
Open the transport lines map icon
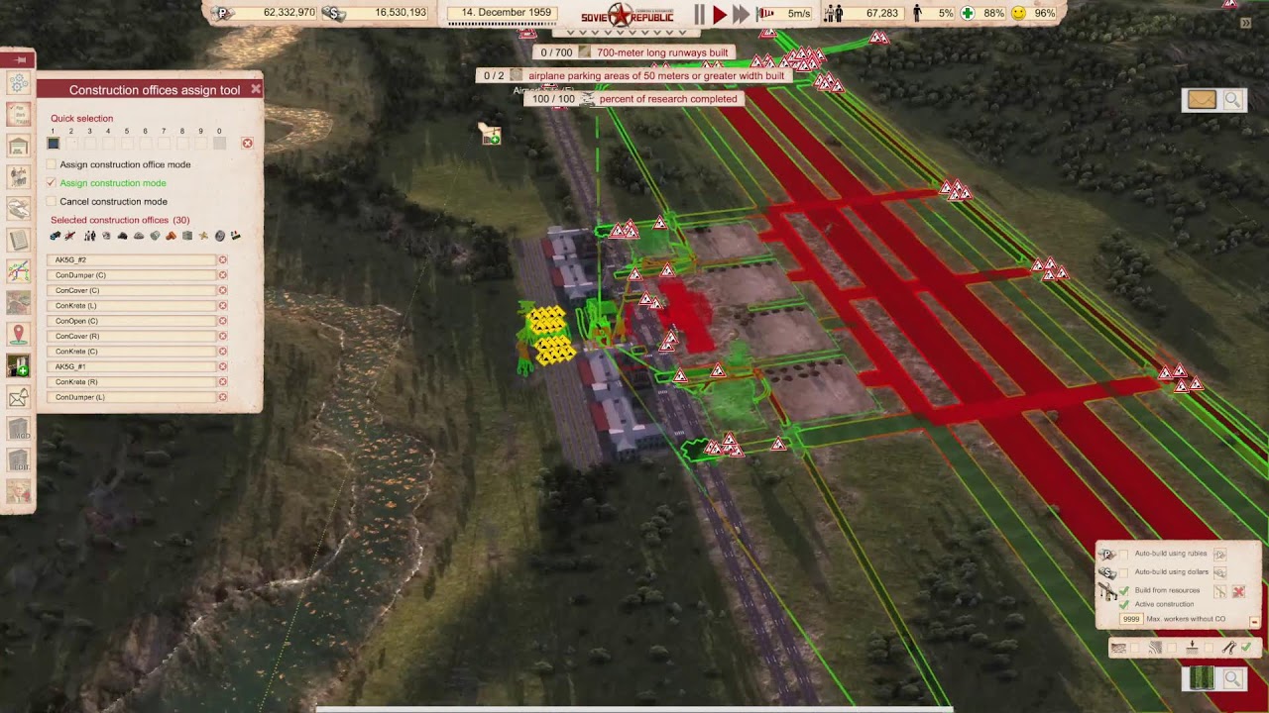[18, 271]
